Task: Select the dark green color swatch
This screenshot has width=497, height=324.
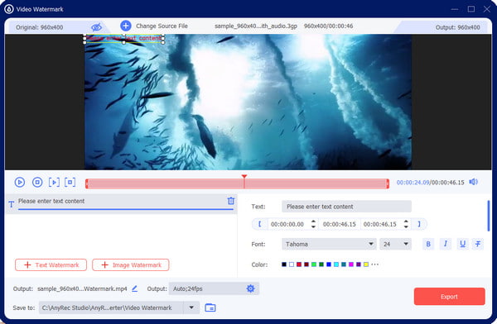Action: pos(321,264)
